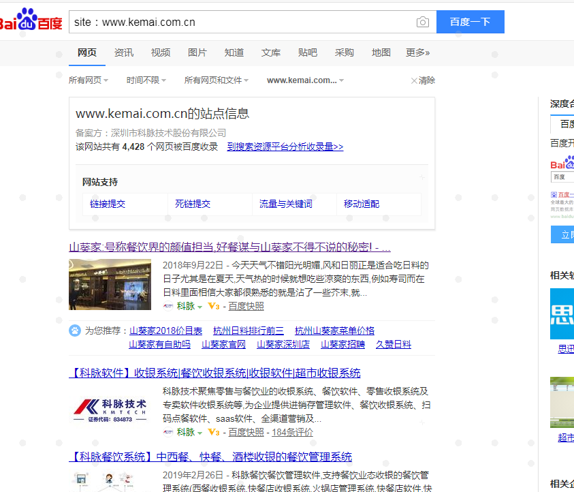Open 更多» menu
574x492 pixels.
pos(417,52)
